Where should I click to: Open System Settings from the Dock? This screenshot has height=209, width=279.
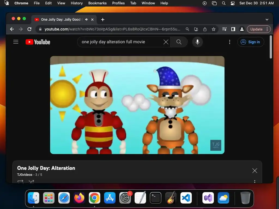click(x=125, y=198)
